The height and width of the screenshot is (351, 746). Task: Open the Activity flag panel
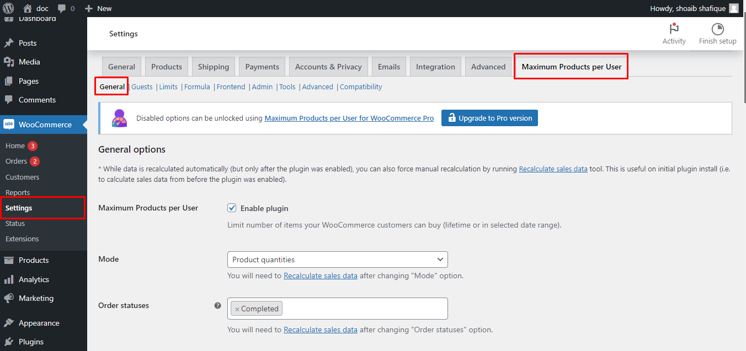tap(674, 34)
